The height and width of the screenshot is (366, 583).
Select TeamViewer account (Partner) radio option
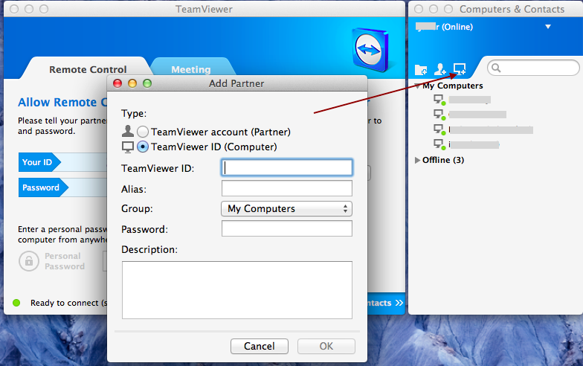143,132
